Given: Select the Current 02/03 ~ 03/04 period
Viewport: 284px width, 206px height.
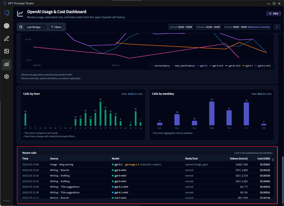Looking at the screenshot, I should 181,27.
